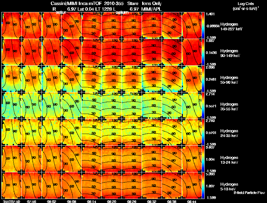The image size is (267, 203).
Task: Click the colorbar maximum value "1.887"
Action: (x=210, y=41)
